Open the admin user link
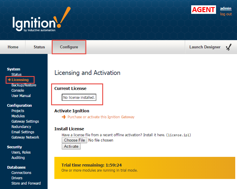 pos(226,9)
